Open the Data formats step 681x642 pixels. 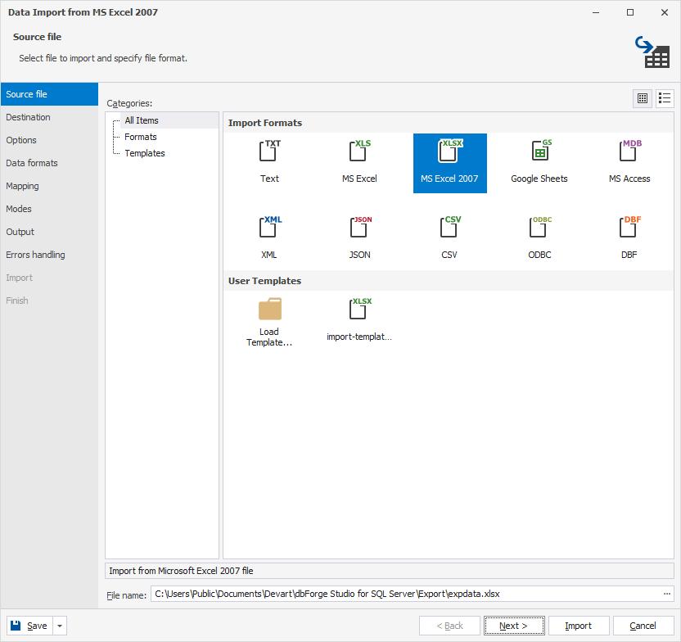coord(49,163)
